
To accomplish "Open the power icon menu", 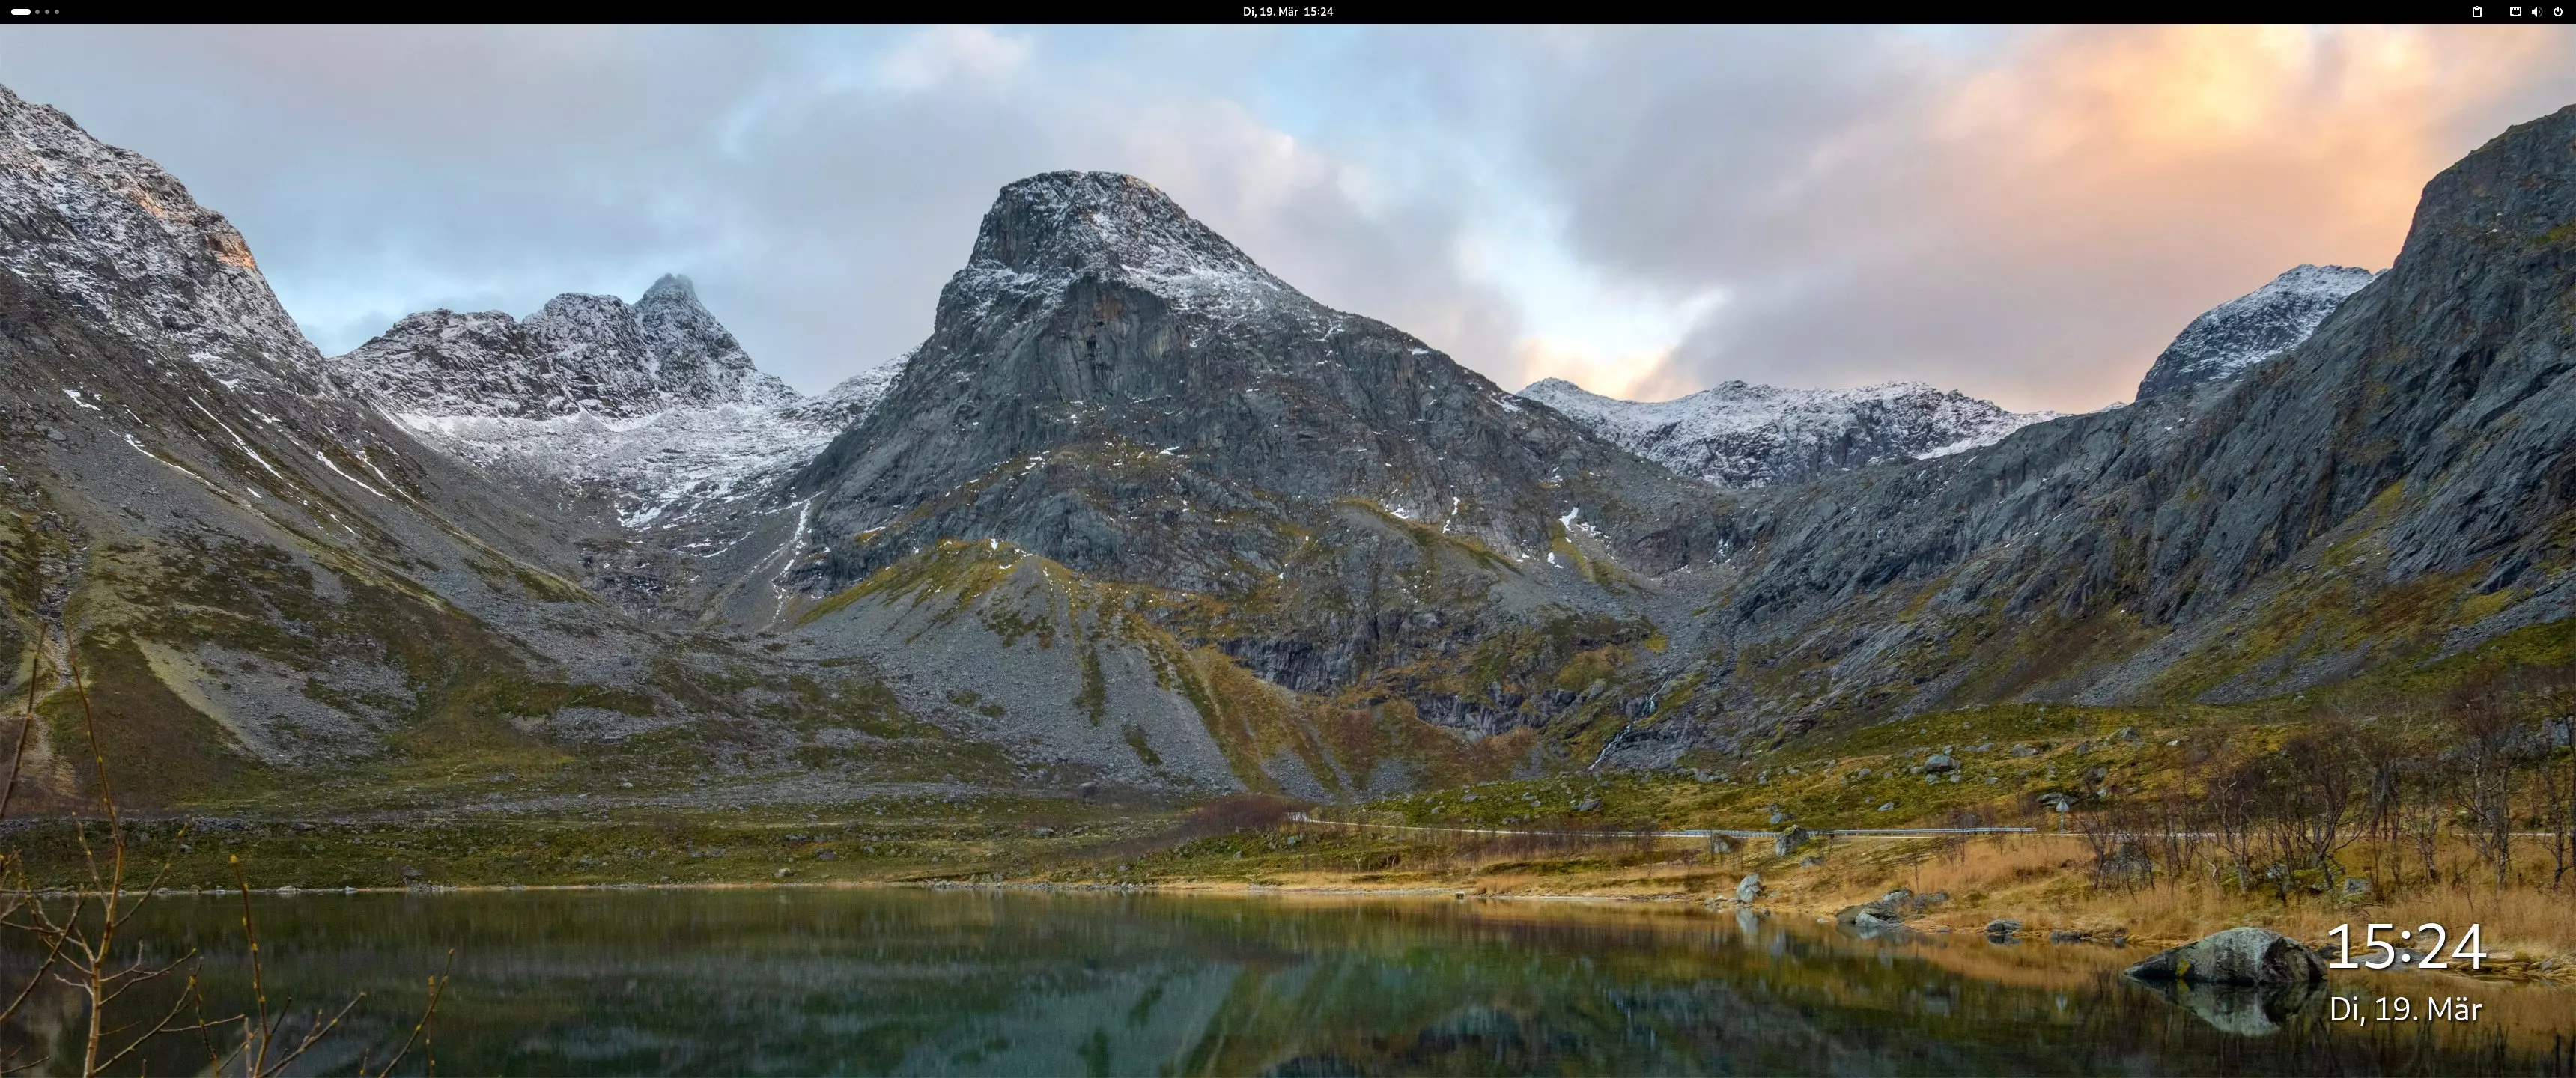I will (2558, 12).
